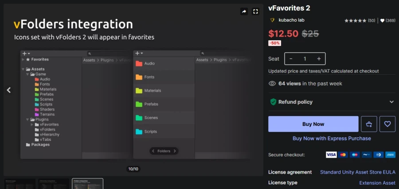Click left panel search field
The height and width of the screenshot is (189, 399).
point(109,53)
